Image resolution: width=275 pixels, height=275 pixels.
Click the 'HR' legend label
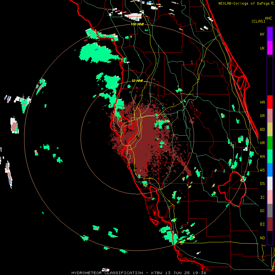coord(262,143)
